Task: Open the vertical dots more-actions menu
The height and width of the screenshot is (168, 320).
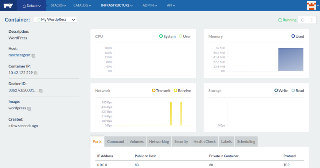Action: 312,20
